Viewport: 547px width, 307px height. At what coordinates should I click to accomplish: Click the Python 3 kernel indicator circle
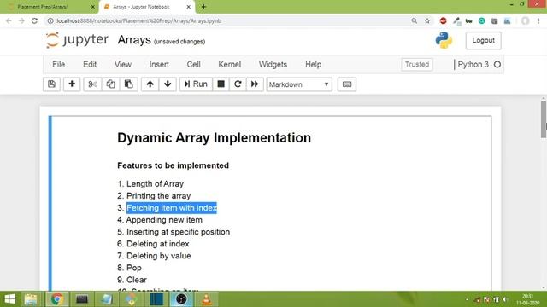coord(497,65)
